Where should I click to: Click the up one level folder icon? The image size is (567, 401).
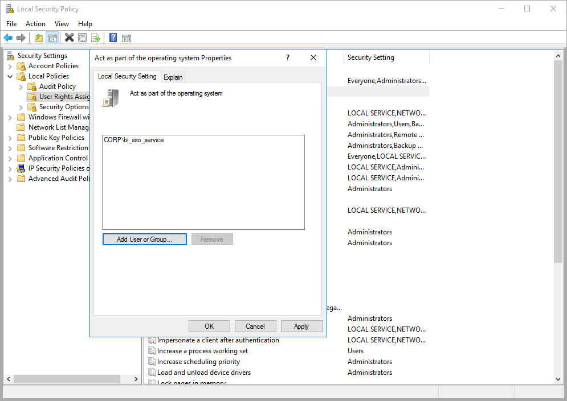coord(38,38)
